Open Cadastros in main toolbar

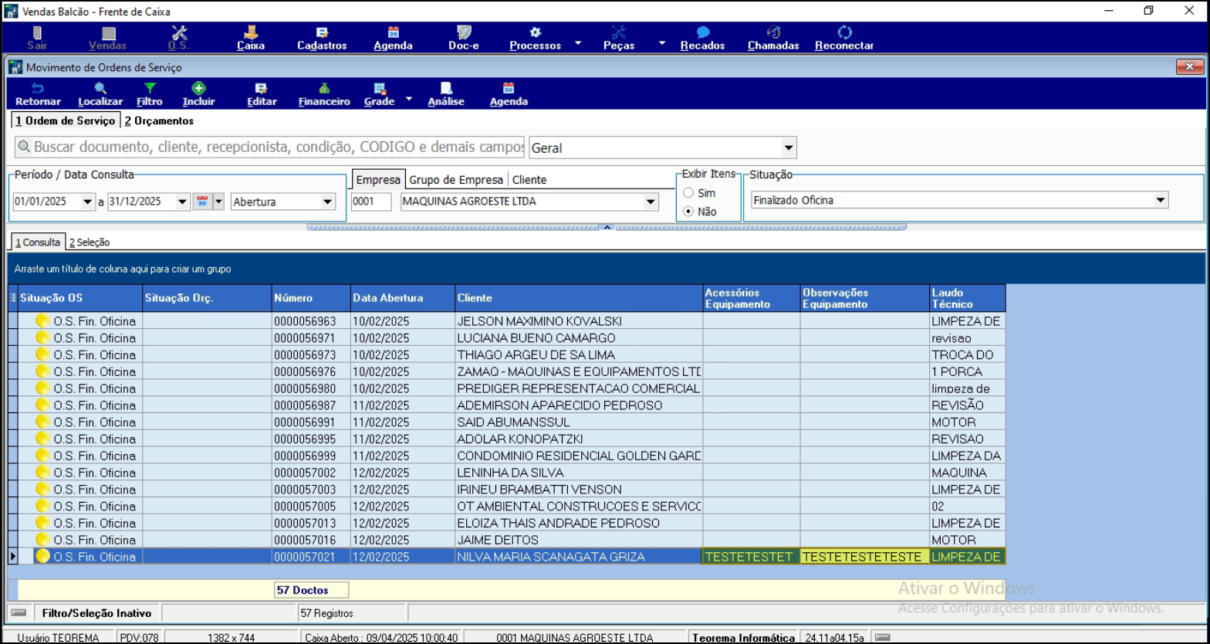(322, 32)
